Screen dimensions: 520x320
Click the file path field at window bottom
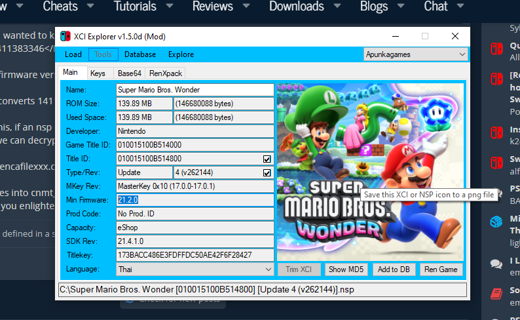pos(263,290)
